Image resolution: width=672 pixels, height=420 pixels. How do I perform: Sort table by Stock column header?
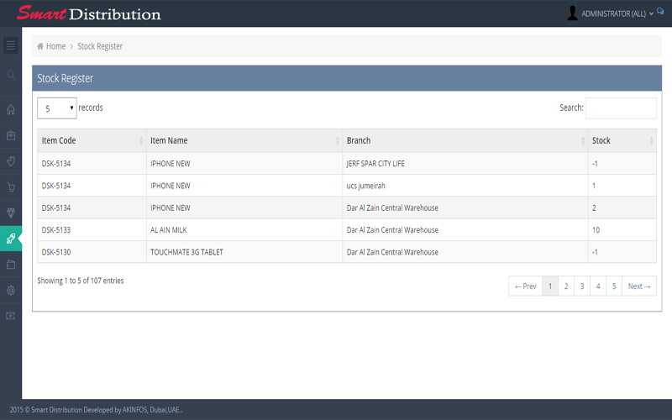click(622, 140)
